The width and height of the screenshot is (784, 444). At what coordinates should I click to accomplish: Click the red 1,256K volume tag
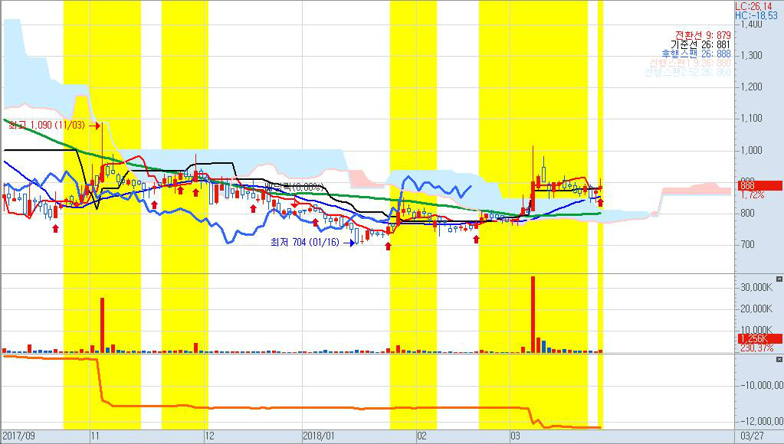pyautogui.click(x=760, y=338)
